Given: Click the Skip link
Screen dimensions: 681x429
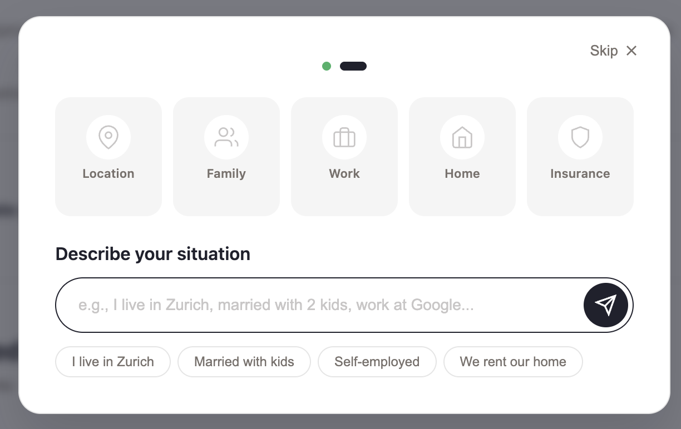Looking at the screenshot, I should pyautogui.click(x=604, y=51).
